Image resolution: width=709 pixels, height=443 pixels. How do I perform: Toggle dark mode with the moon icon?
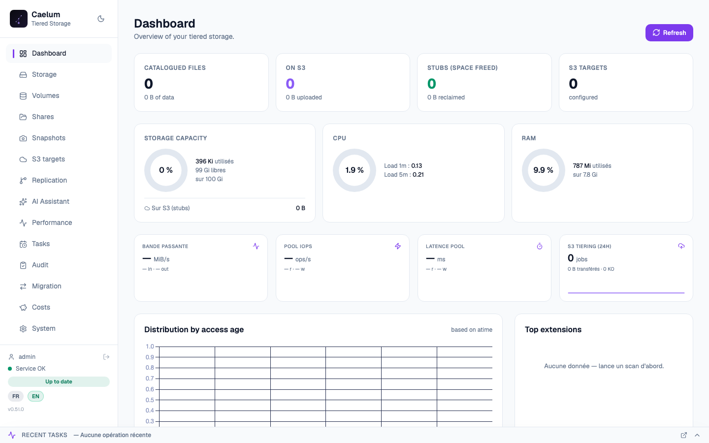pos(101,19)
